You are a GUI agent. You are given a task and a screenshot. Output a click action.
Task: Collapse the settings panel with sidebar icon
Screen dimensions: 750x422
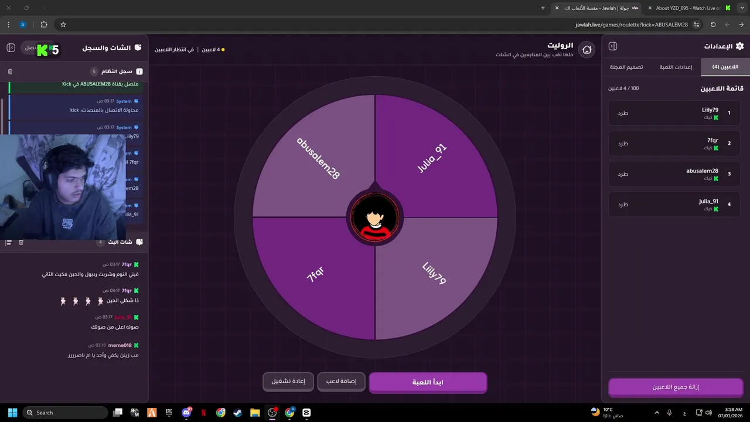tap(613, 46)
